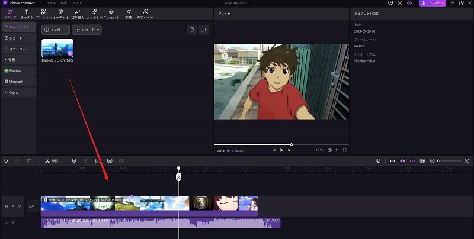Delete the selected clip with the trash icon
Screen dimensions: 474x239
29,161
